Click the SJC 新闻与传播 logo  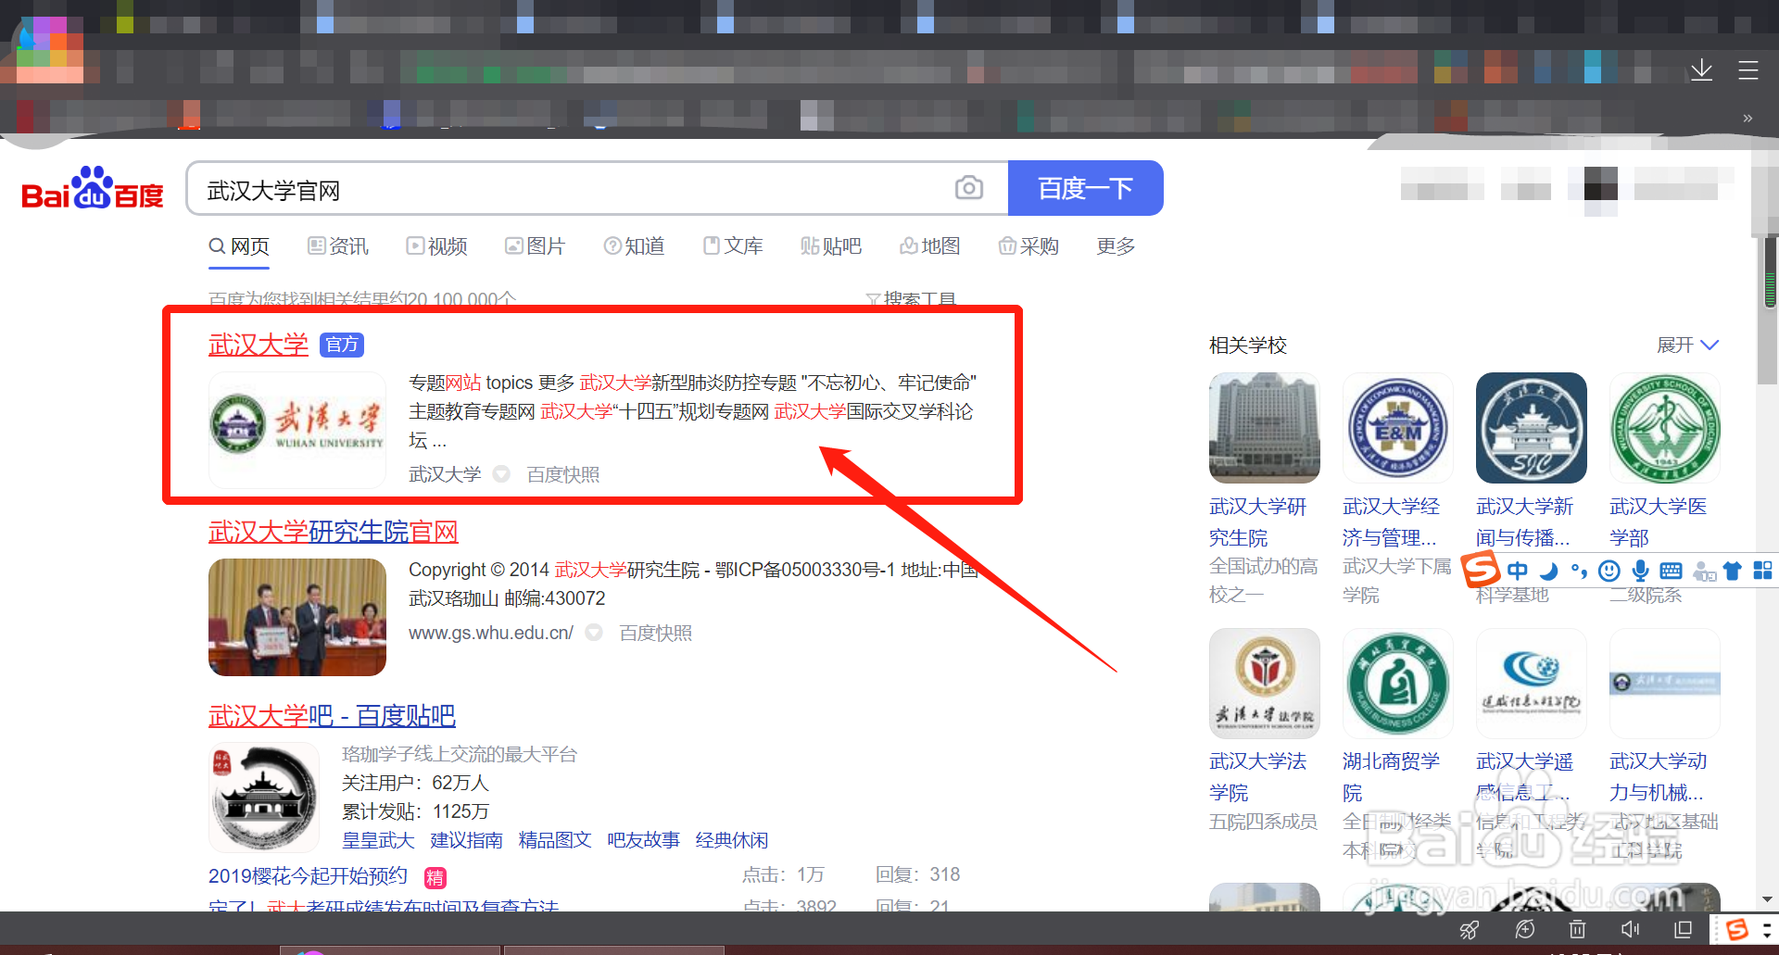coord(1532,428)
